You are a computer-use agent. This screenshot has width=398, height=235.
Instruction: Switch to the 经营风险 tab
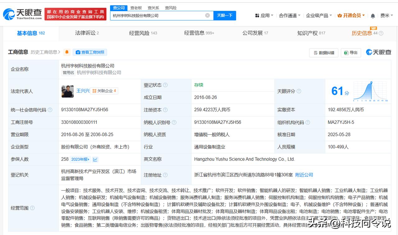[143, 33]
